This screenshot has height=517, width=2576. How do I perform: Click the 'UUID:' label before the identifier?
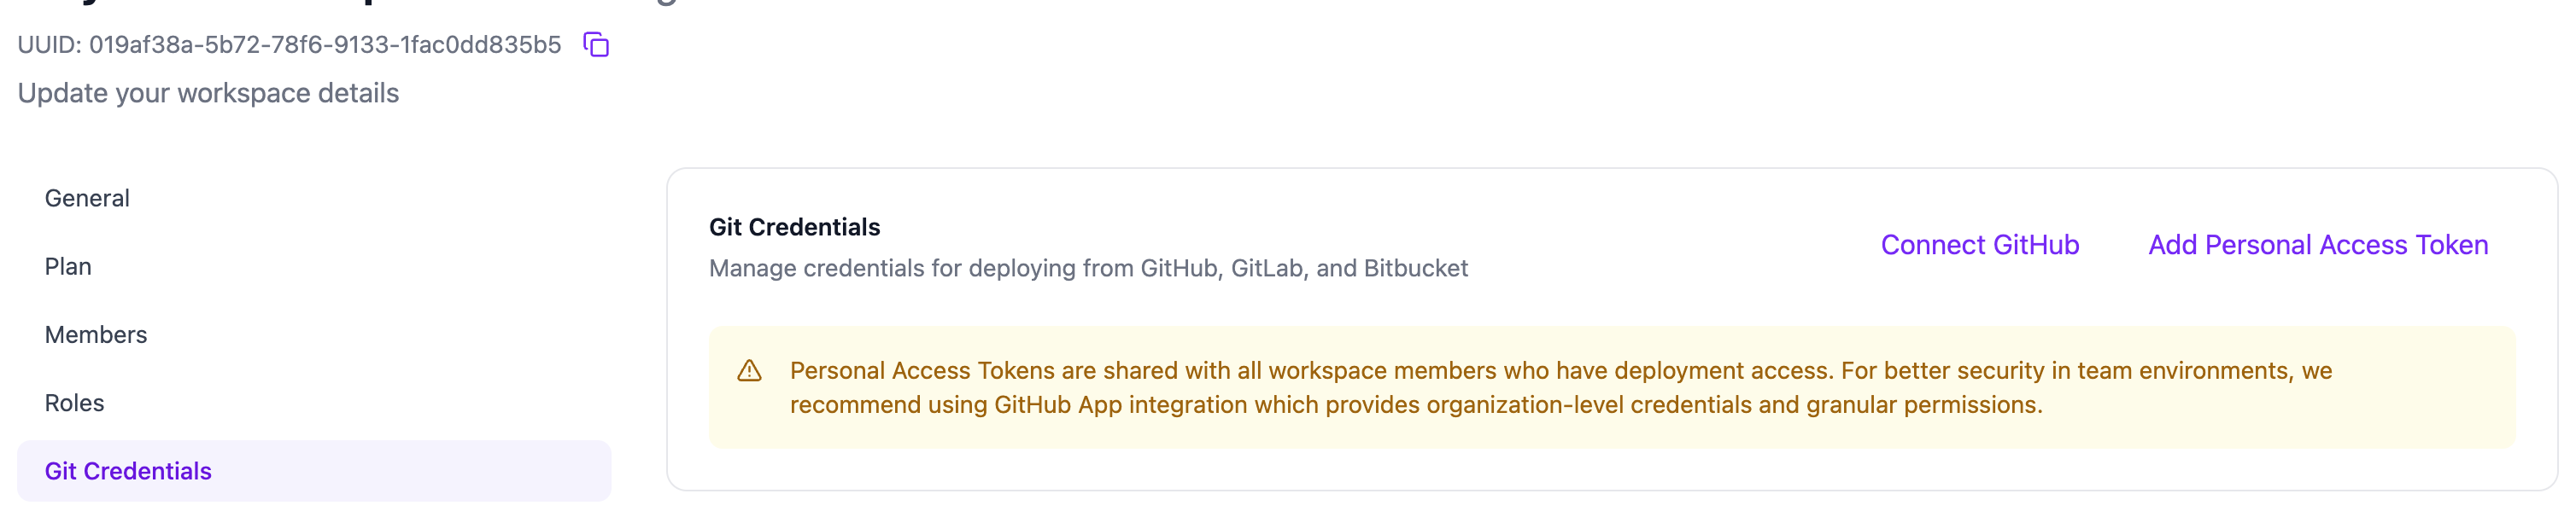(49, 45)
